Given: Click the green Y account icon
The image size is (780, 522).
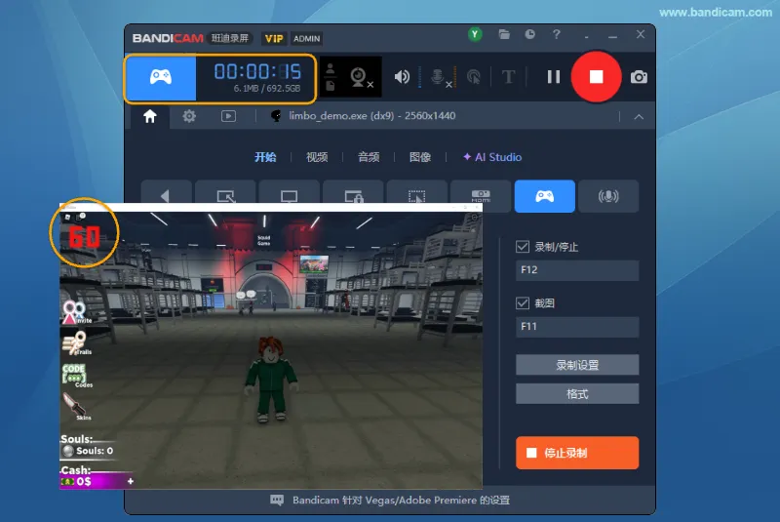Looking at the screenshot, I should (475, 34).
